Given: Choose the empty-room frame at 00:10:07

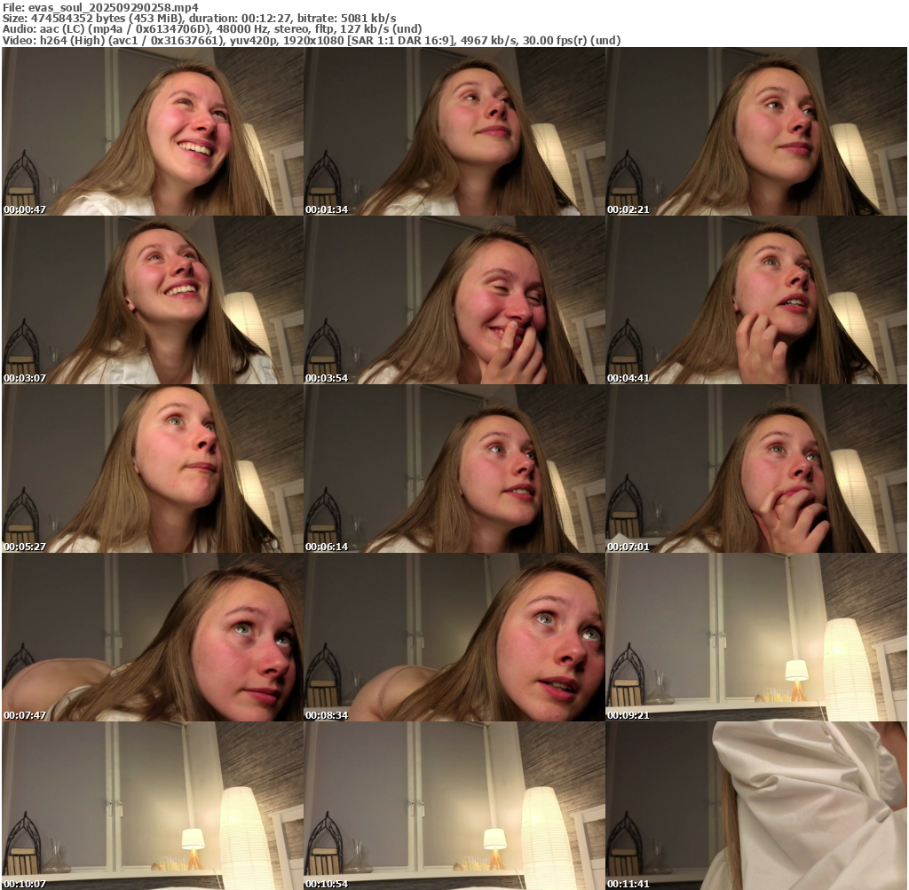Looking at the screenshot, I should [153, 806].
